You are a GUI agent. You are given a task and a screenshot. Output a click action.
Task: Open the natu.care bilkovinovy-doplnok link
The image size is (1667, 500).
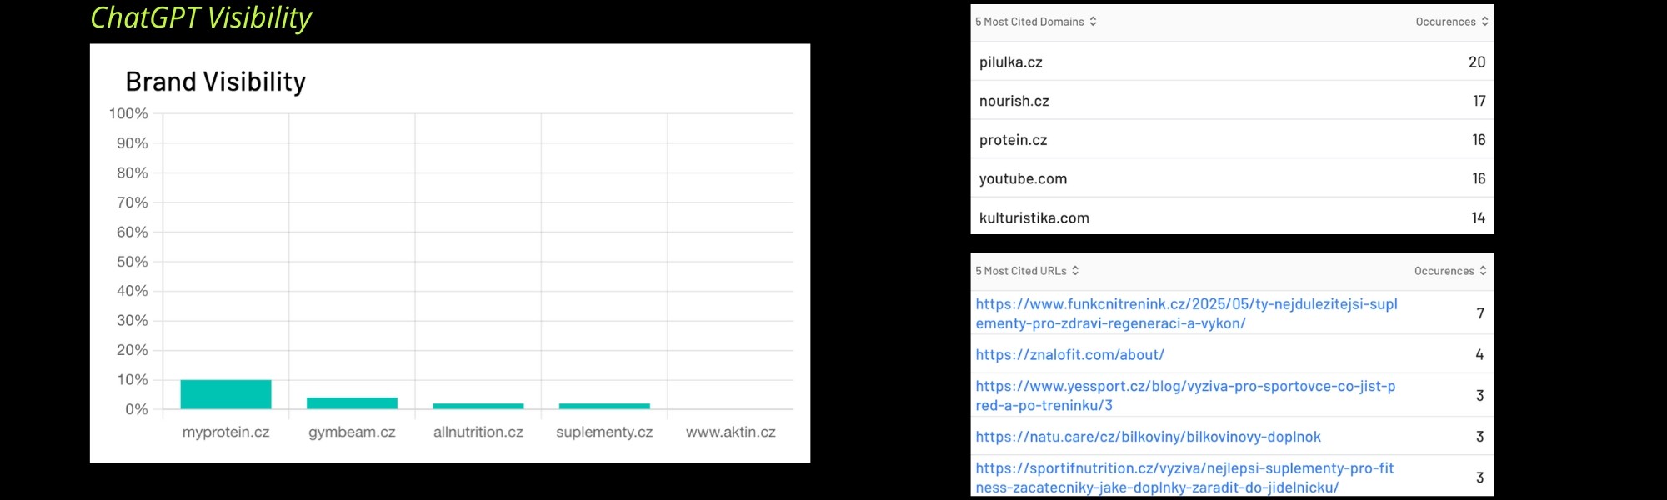click(x=1148, y=437)
